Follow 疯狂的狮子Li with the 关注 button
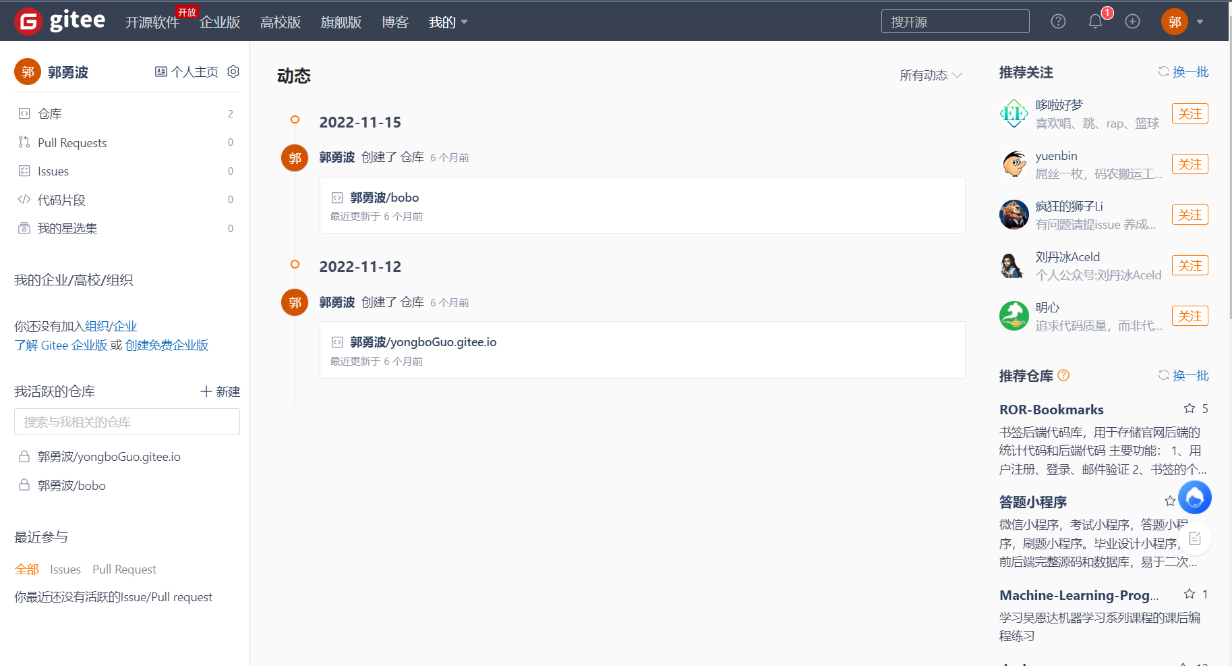This screenshot has height=666, width=1232. (1190, 215)
